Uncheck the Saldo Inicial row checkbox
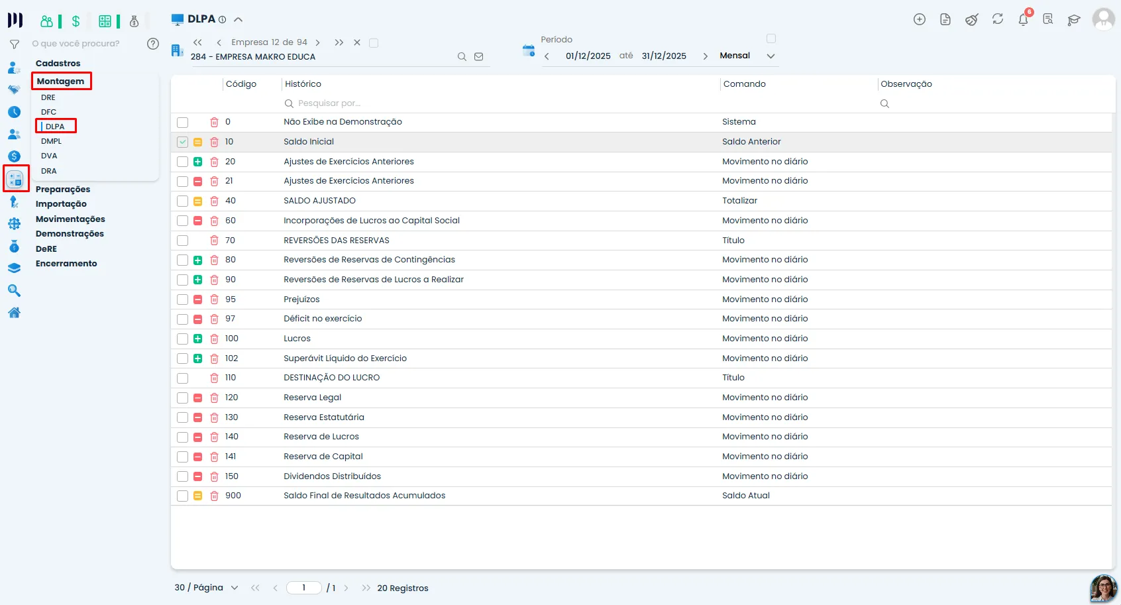Image resolution: width=1121 pixels, height=605 pixels. click(183, 142)
